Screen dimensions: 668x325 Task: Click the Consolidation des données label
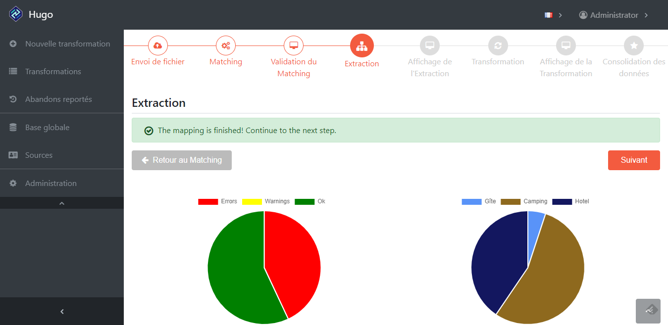634,68
